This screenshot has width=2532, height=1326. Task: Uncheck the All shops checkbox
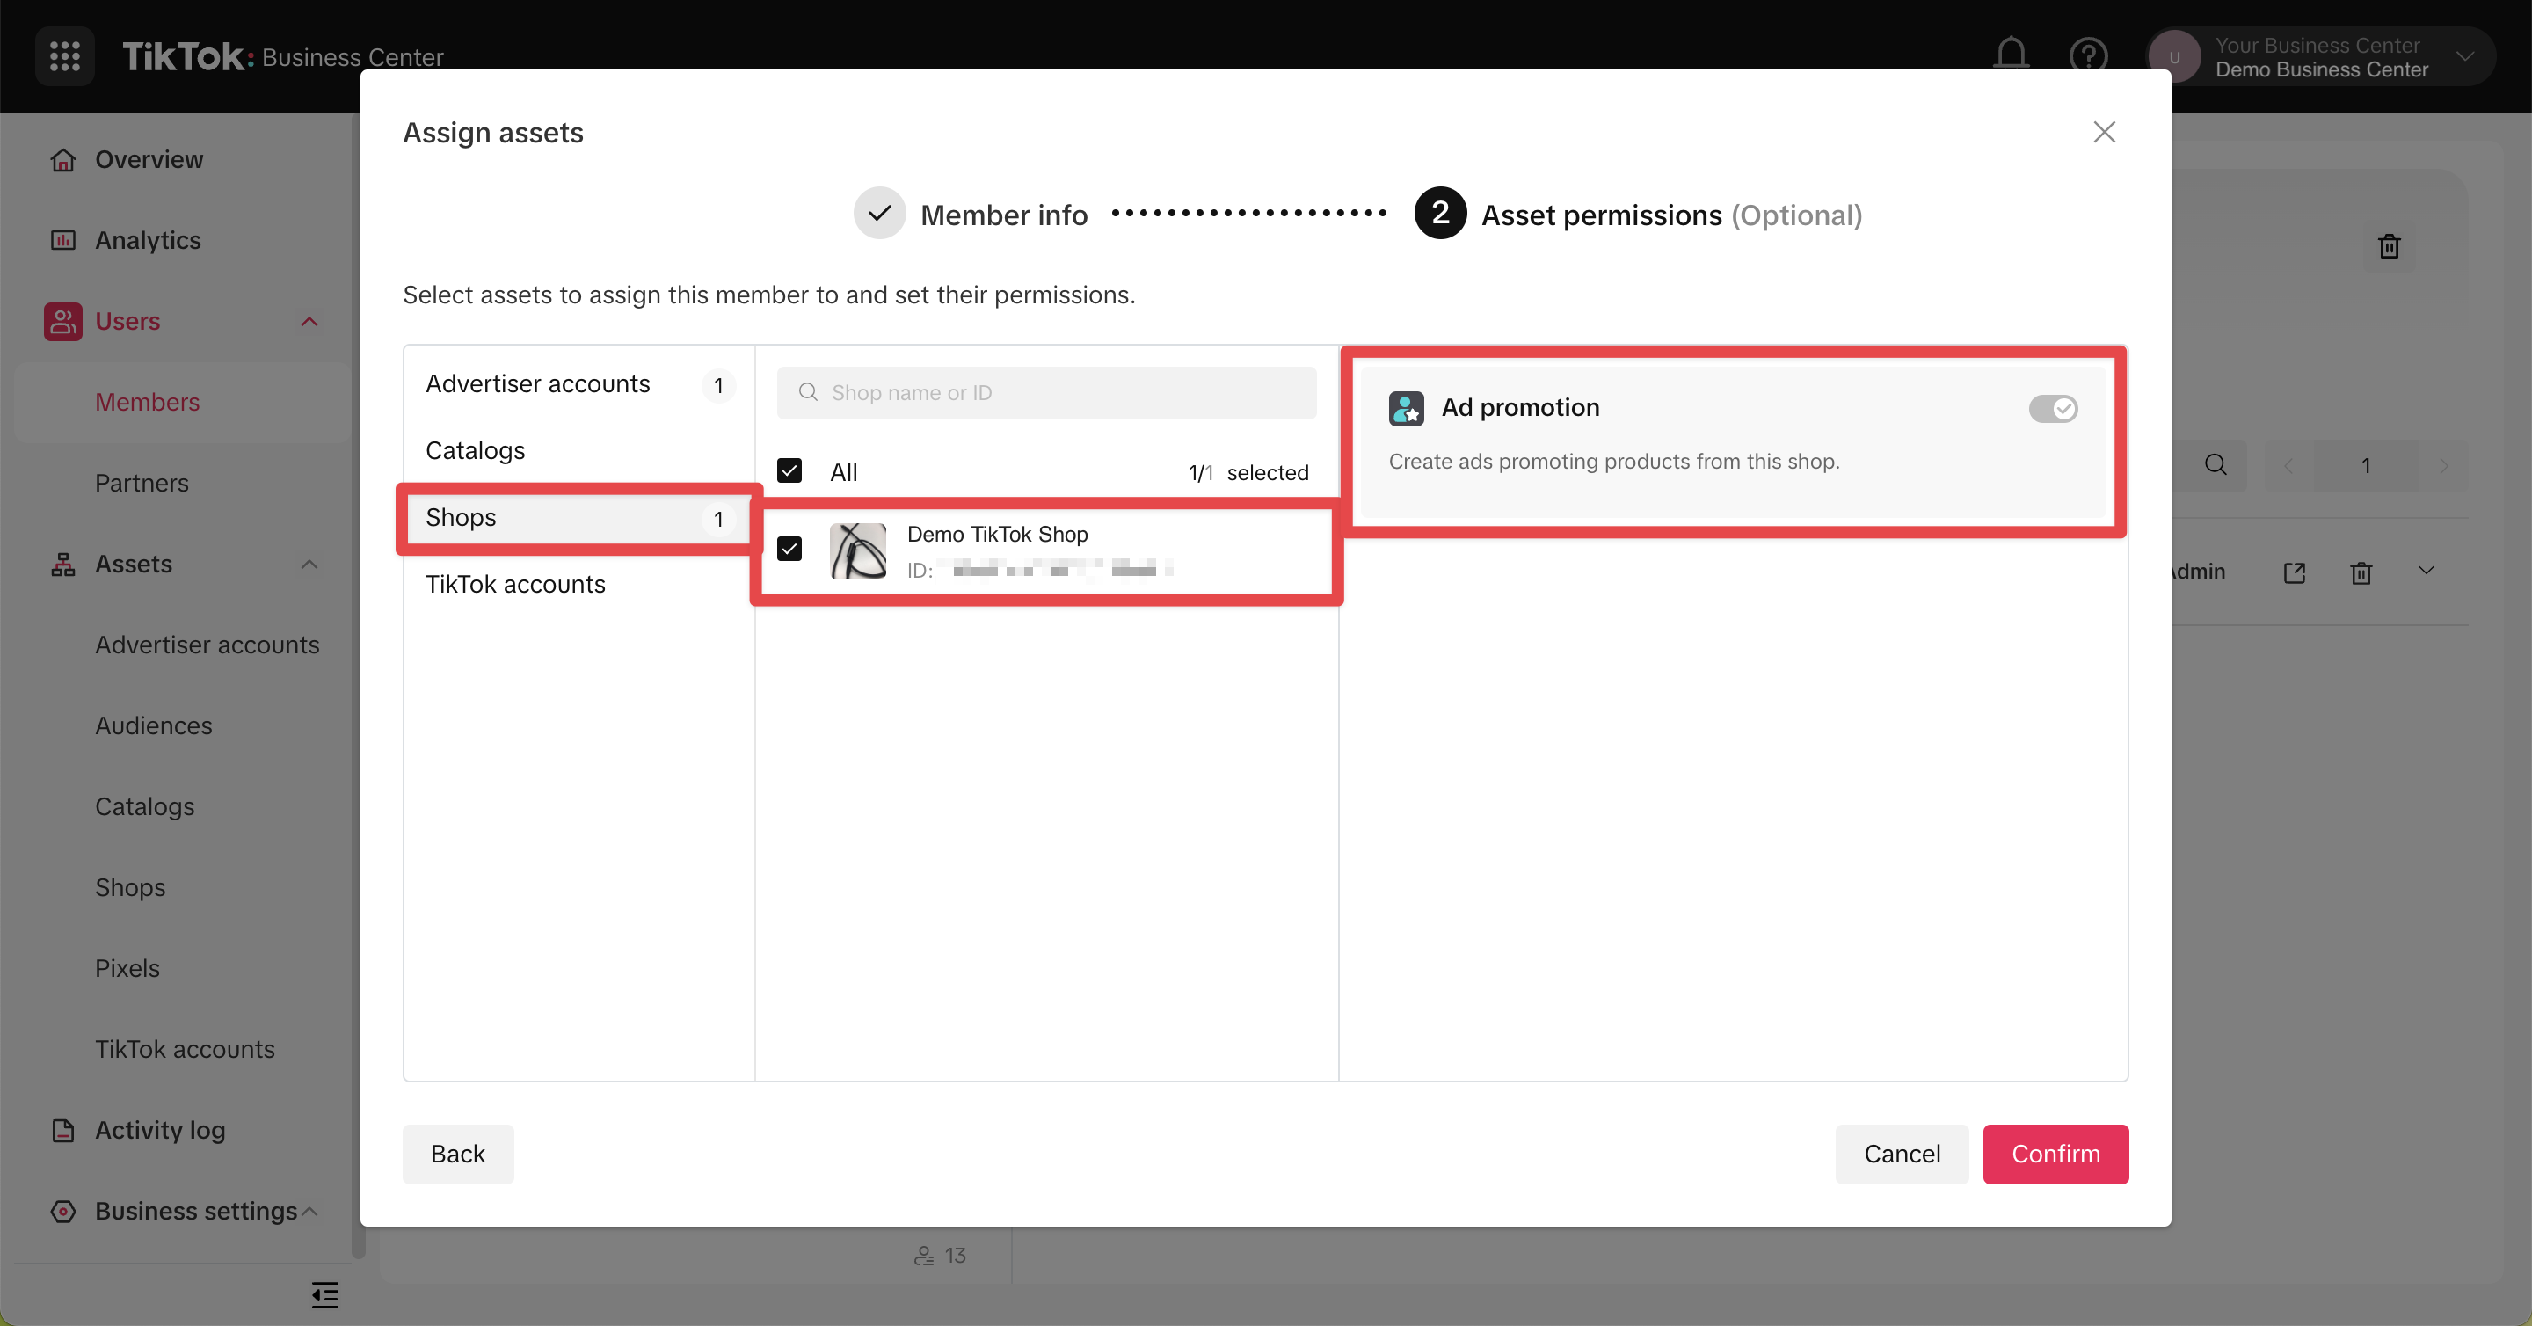click(x=789, y=472)
